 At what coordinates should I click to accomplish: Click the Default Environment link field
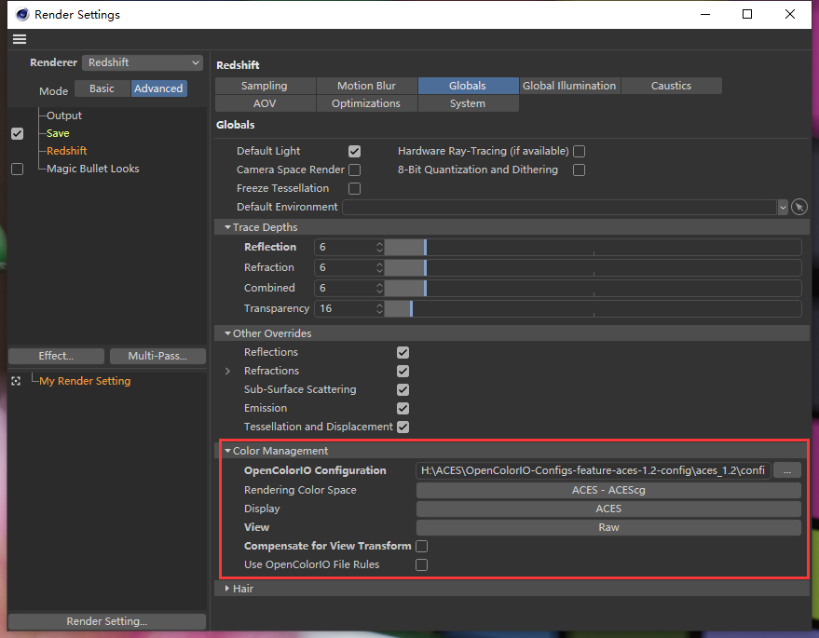pos(559,208)
